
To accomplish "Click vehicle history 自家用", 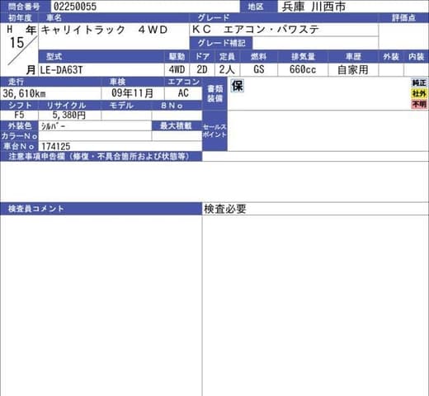I will (352, 69).
